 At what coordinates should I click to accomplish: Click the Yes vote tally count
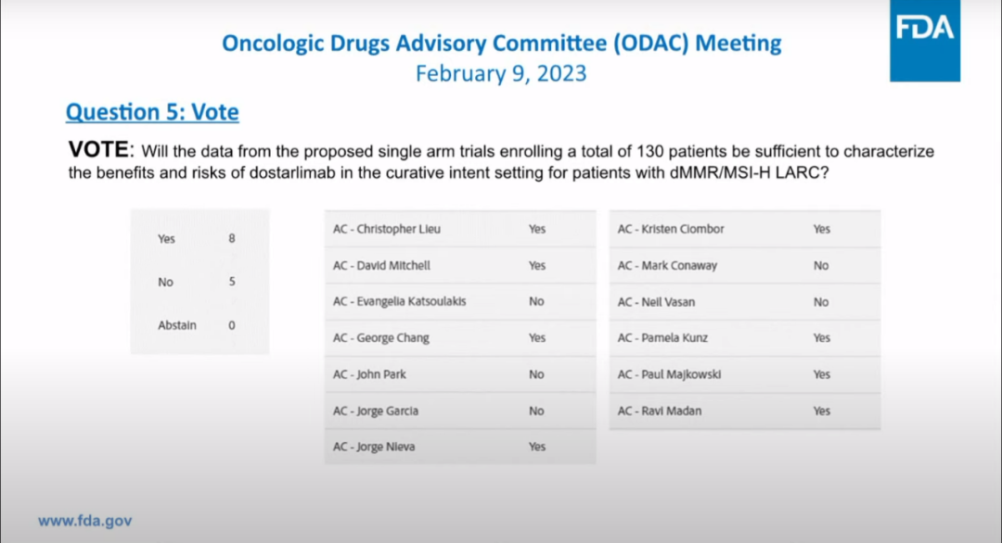click(232, 238)
